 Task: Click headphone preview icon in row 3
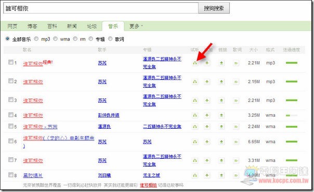point(195,101)
